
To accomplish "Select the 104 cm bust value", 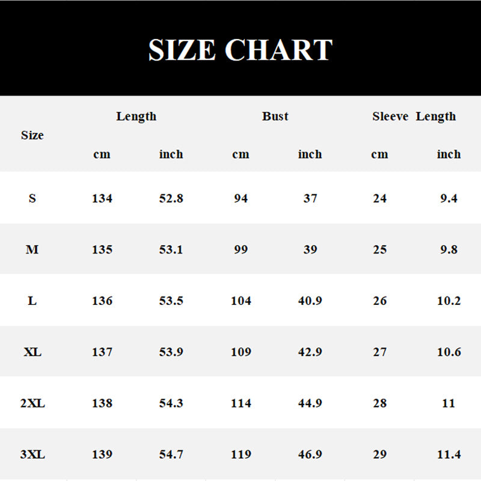I will tap(241, 301).
